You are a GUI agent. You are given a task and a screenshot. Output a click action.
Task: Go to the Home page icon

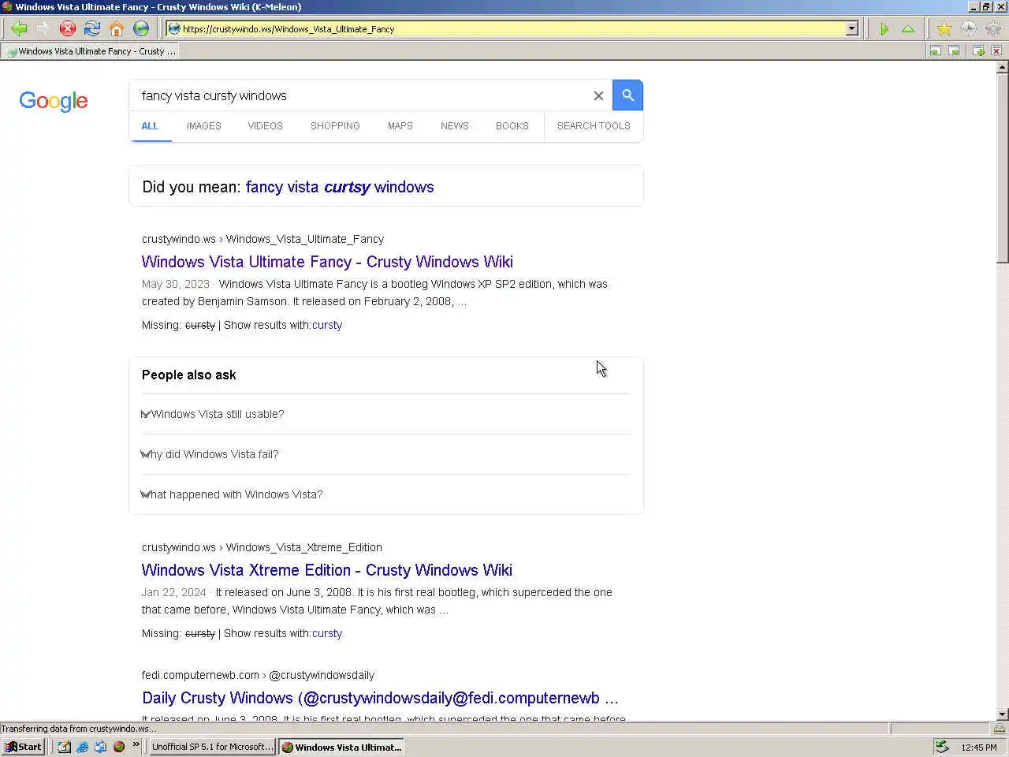[x=117, y=29]
